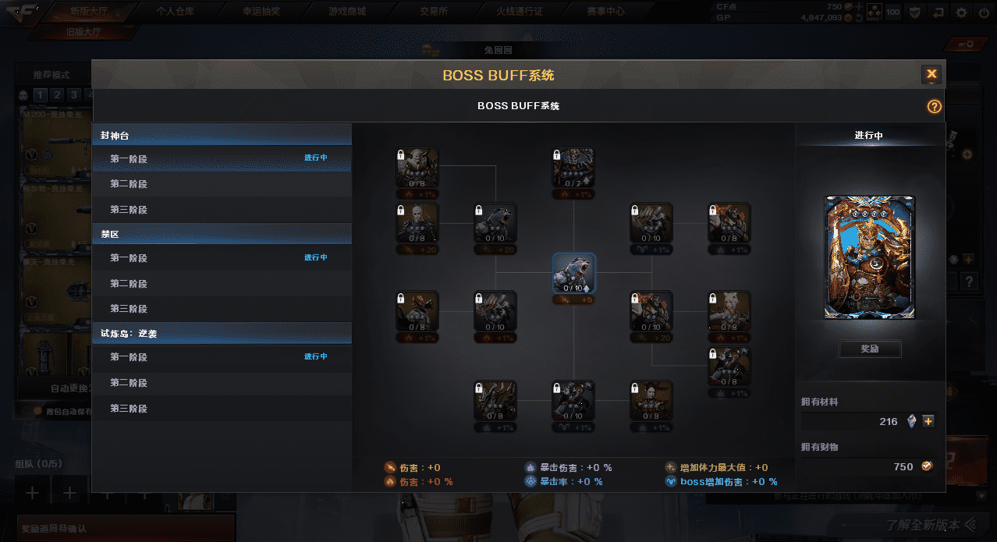Screen dimensions: 997x542
Task: Open 游戏商城 tab
Action: click(x=347, y=11)
